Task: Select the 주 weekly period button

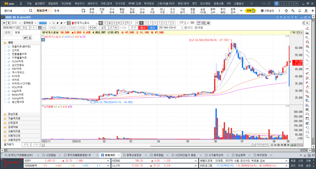Action: point(105,23)
